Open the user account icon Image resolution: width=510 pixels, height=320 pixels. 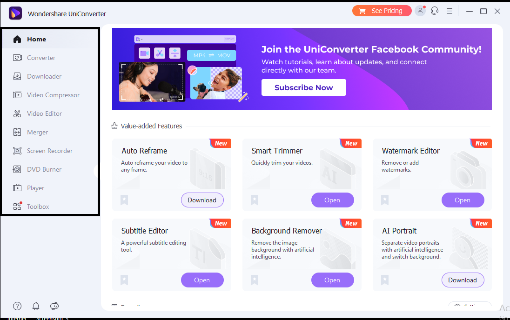420,11
